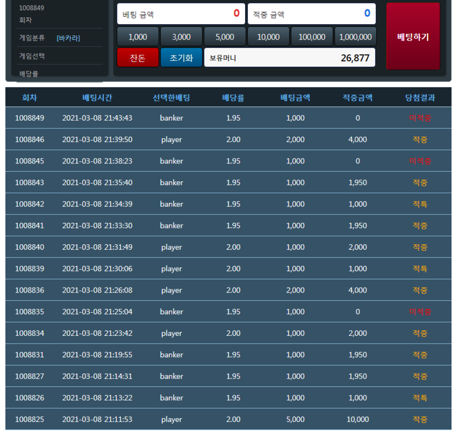
Task: Click the 2.00 odds in round 1008834
Action: click(x=233, y=333)
